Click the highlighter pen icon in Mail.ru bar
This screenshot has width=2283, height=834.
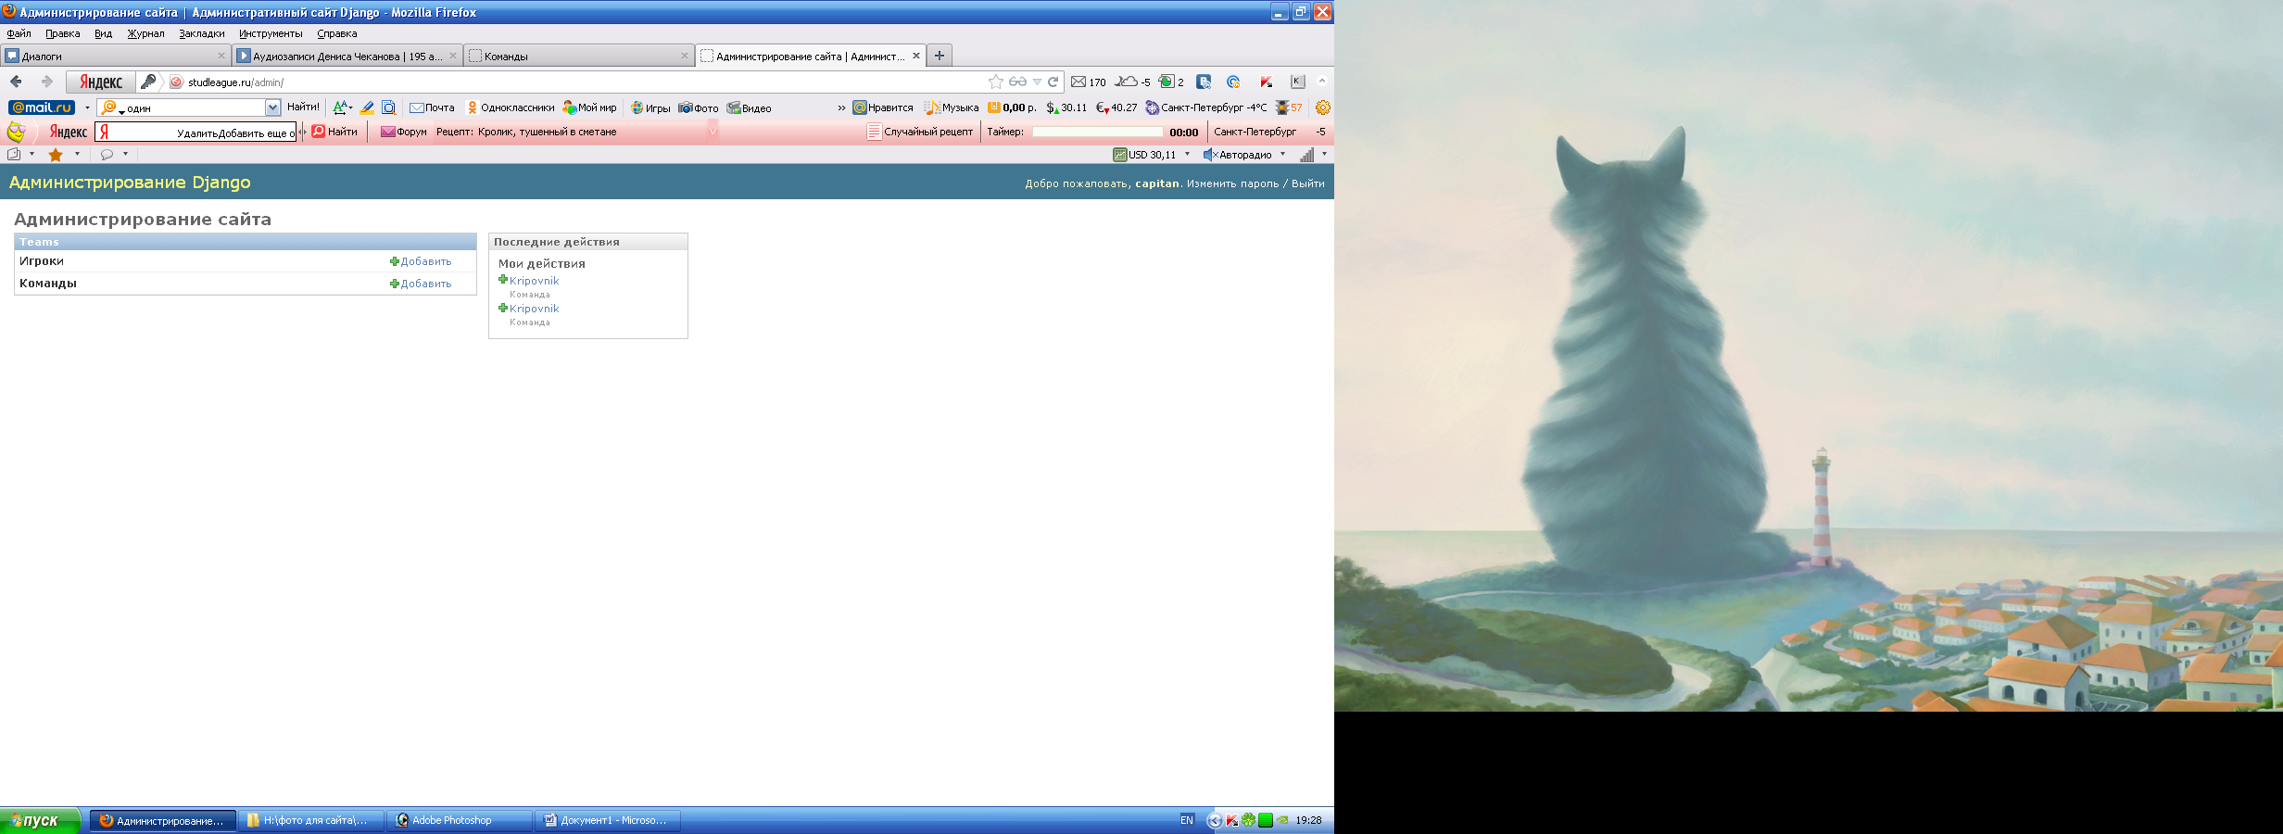[x=367, y=107]
